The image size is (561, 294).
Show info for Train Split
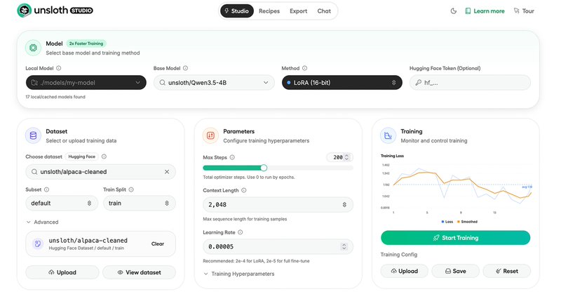131,189
